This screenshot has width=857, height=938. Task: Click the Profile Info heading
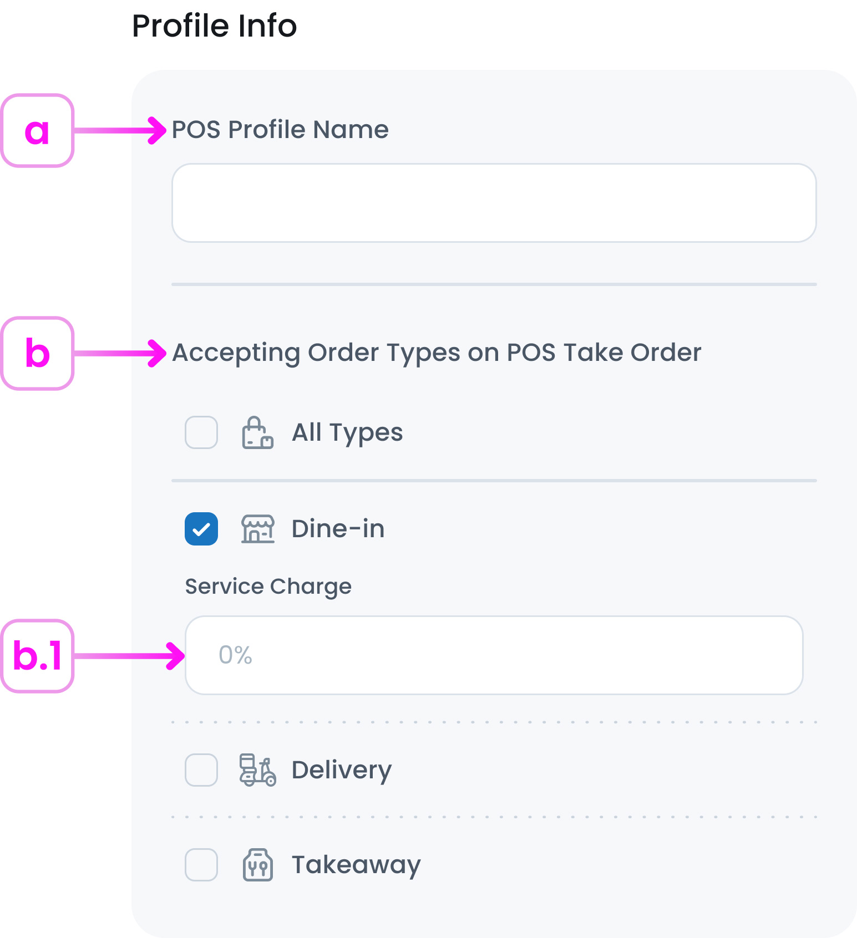coord(214,25)
